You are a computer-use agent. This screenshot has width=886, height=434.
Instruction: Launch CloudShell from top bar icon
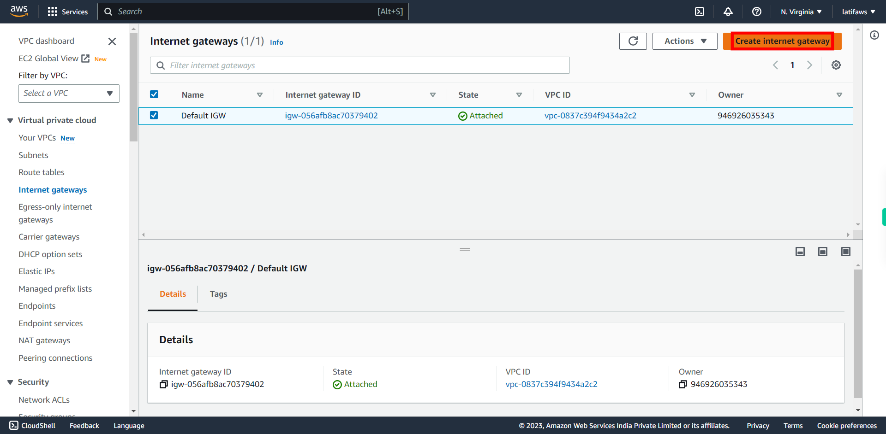700,12
